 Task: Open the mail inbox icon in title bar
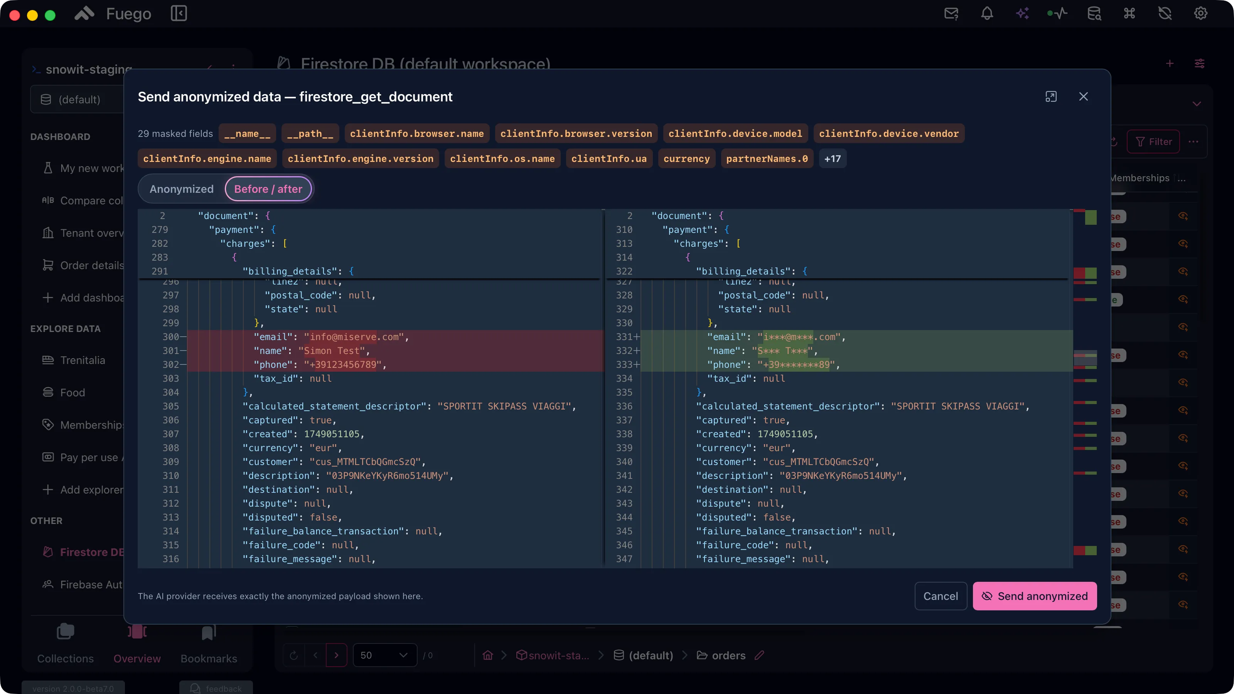(x=951, y=13)
